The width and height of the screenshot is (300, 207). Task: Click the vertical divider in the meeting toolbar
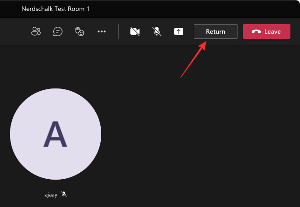(x=118, y=31)
